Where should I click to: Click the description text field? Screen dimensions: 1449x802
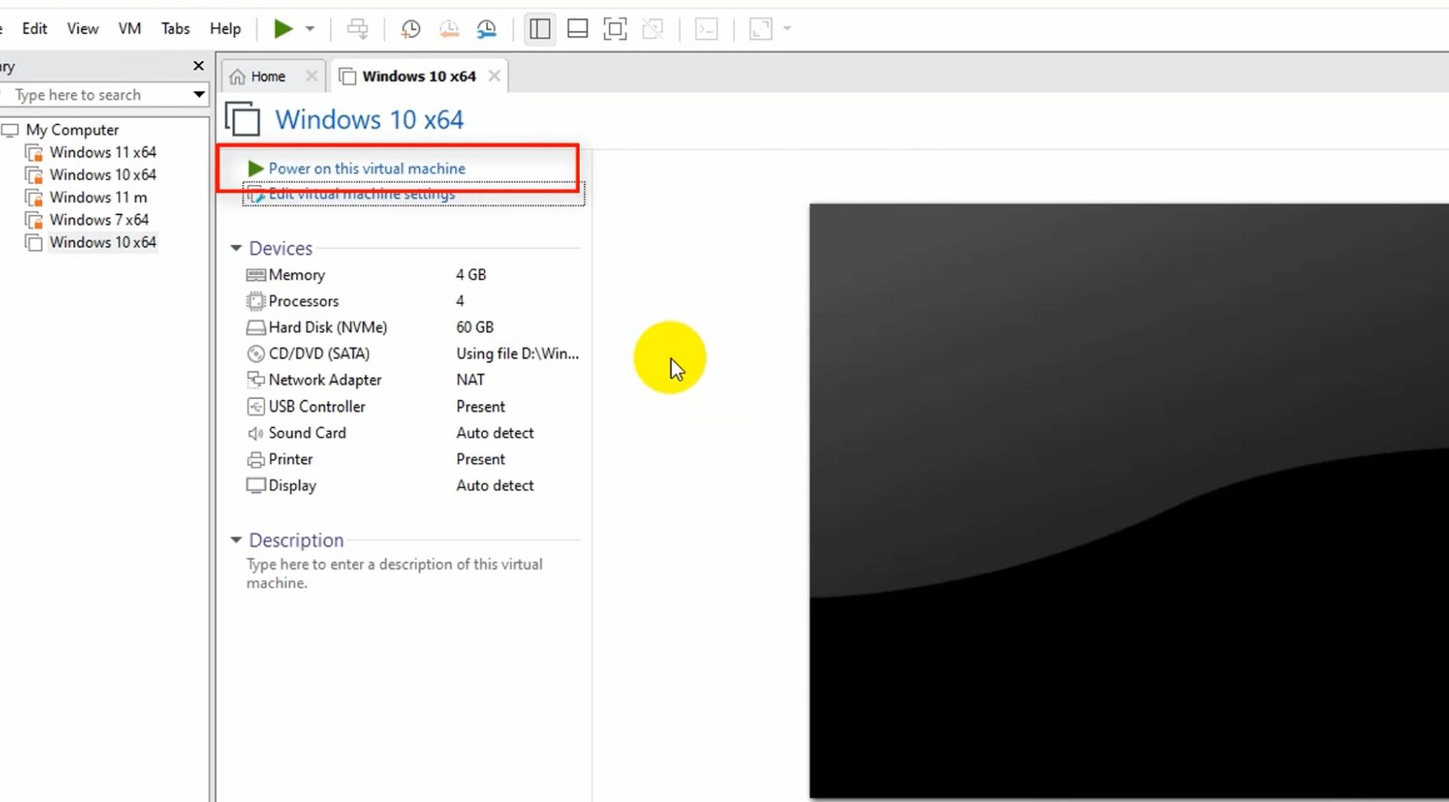coord(394,574)
